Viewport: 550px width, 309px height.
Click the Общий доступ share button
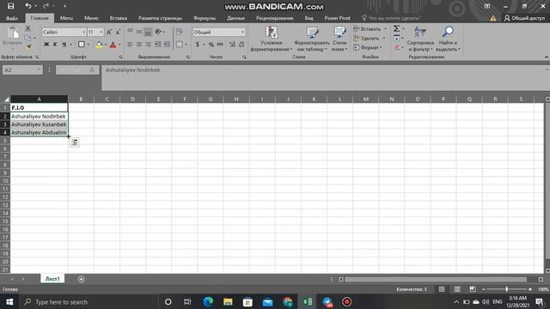point(524,18)
